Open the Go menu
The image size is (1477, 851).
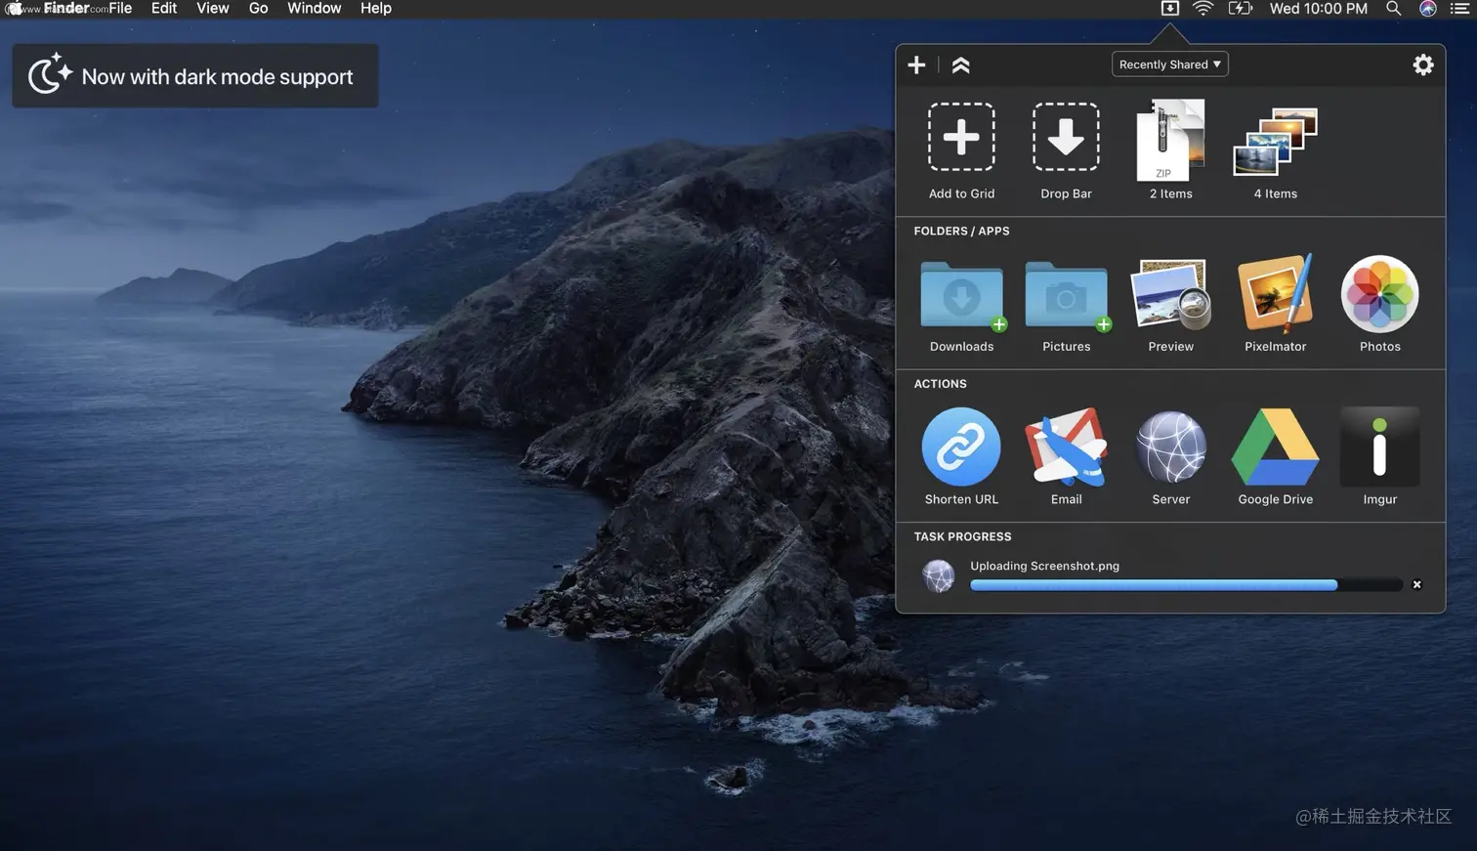click(258, 9)
